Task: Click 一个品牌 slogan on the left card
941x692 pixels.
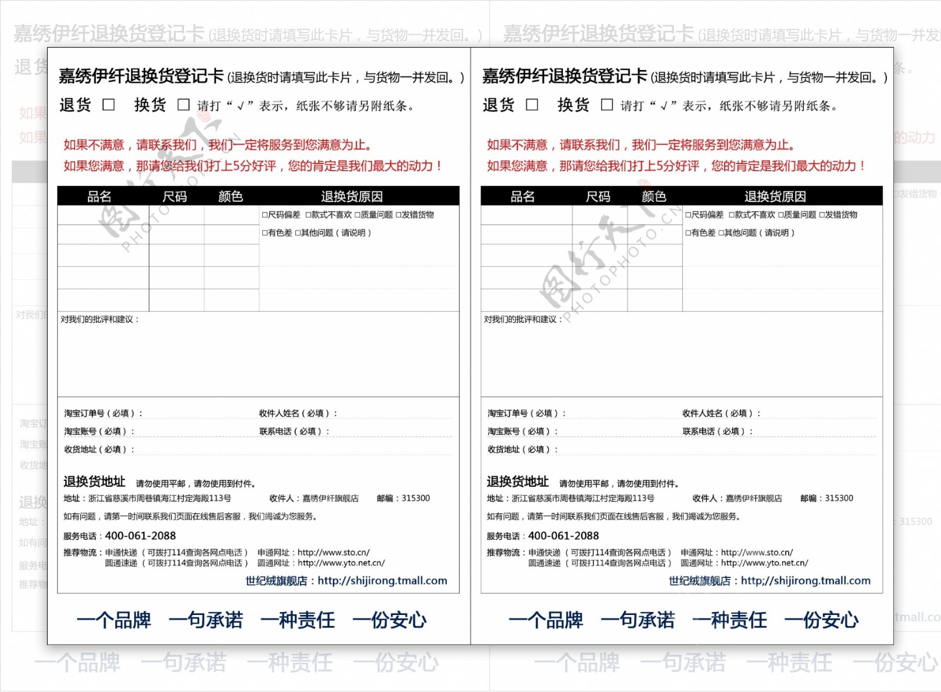Action: click(x=114, y=620)
